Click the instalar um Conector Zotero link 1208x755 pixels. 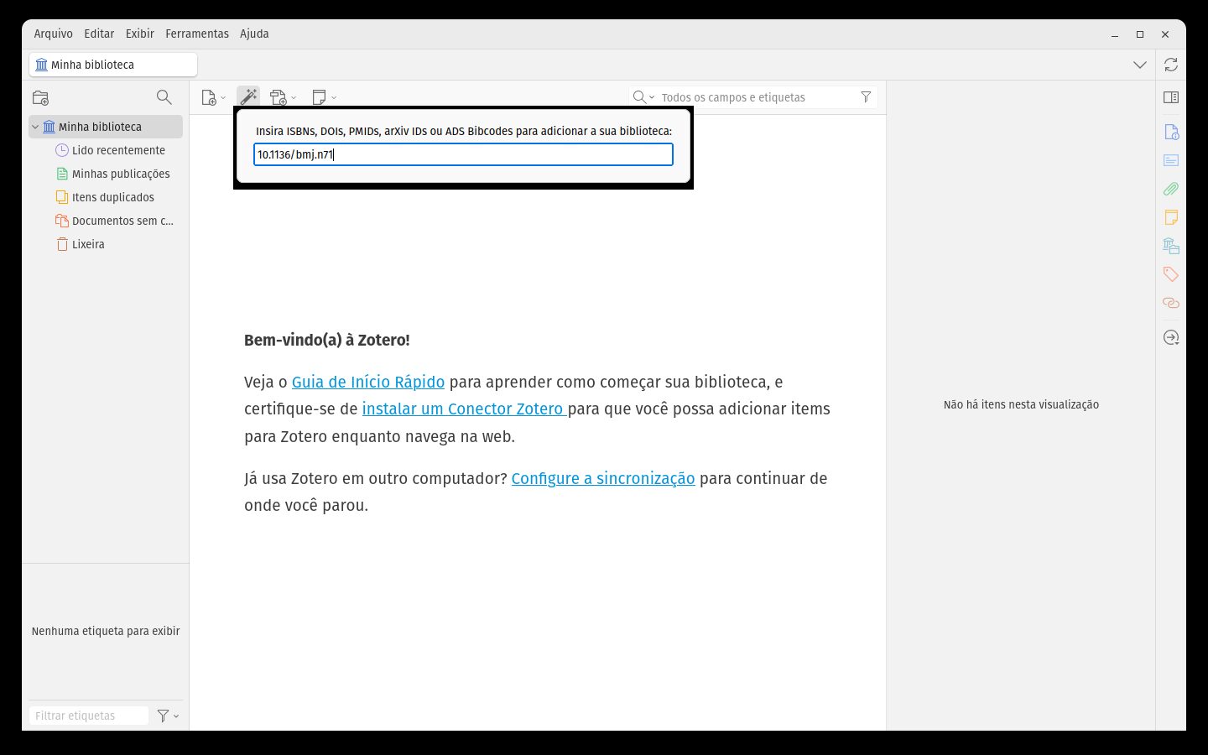465,409
